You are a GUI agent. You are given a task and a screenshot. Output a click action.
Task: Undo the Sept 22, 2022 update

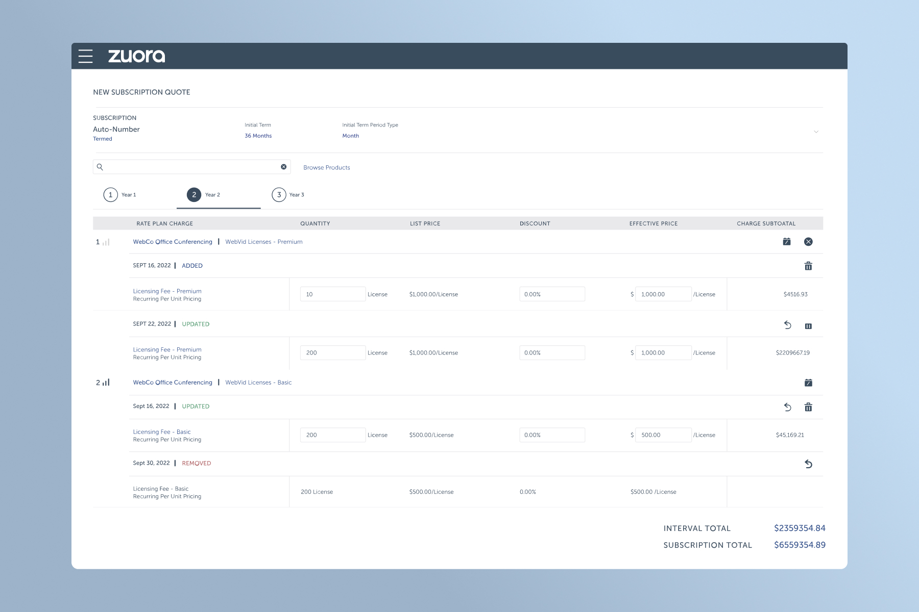pyautogui.click(x=787, y=325)
